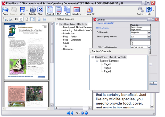Collapse RiverDocs Table of Contents in middle panel
The width and height of the screenshot is (165, 117).
(57, 24)
